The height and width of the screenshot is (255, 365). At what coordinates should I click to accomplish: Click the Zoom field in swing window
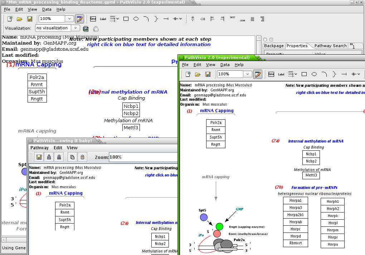pos(143,157)
